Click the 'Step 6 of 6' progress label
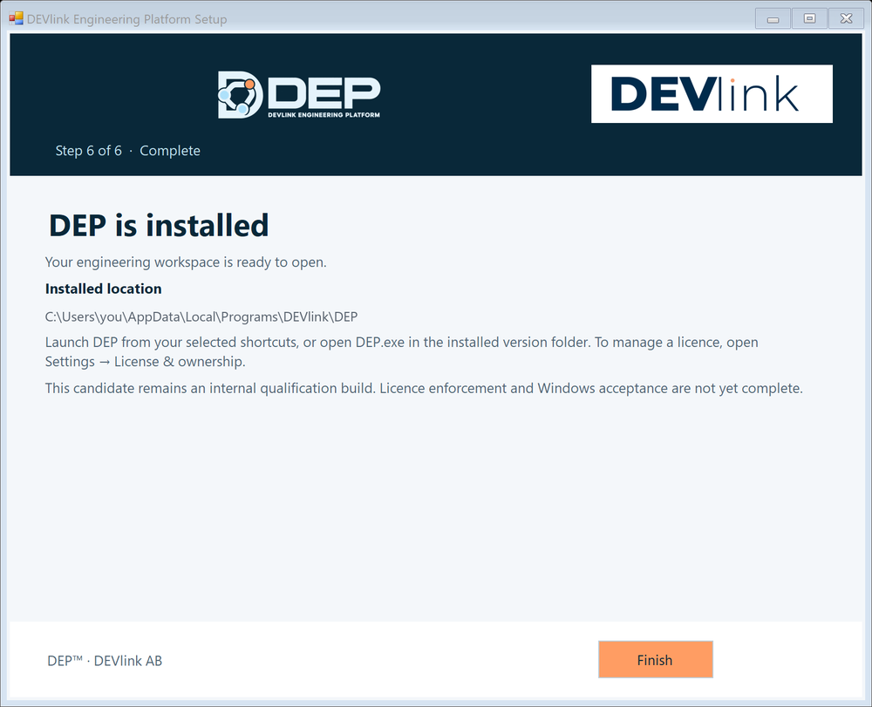Image resolution: width=872 pixels, height=707 pixels. click(88, 151)
